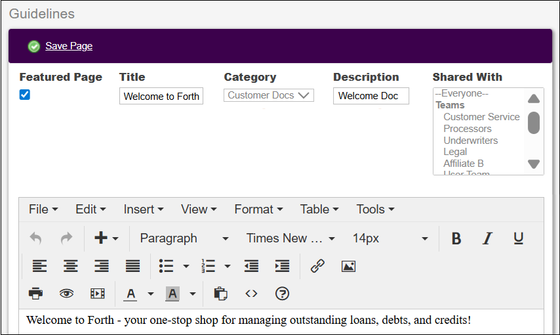Open the Tools menu
Image resolution: width=560 pixels, height=335 pixels.
click(375, 210)
